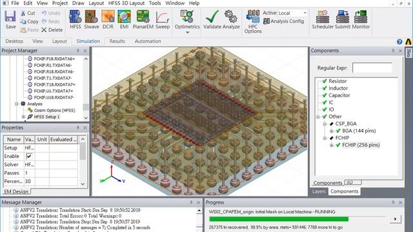Start Analyze with gears icon

231,17
